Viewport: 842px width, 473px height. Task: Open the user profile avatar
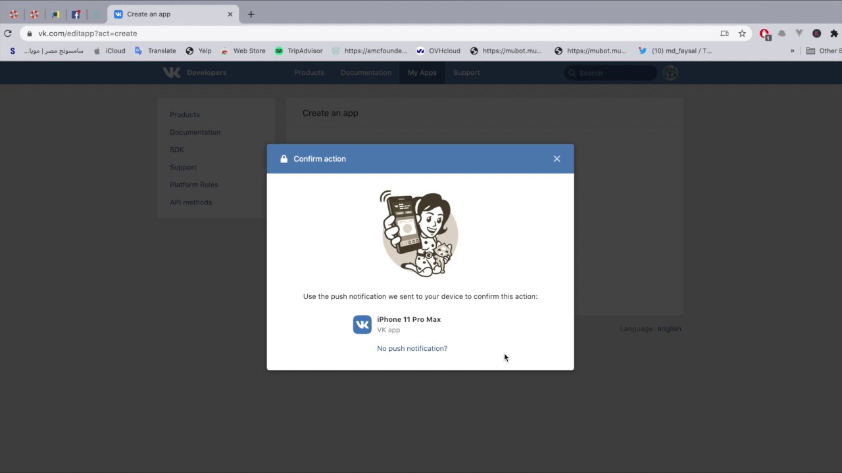pyautogui.click(x=670, y=73)
